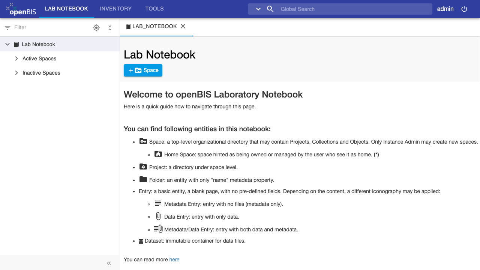This screenshot has width=480, height=270.
Task: Click the Lab Notebook book icon in tree
Action: 16,44
